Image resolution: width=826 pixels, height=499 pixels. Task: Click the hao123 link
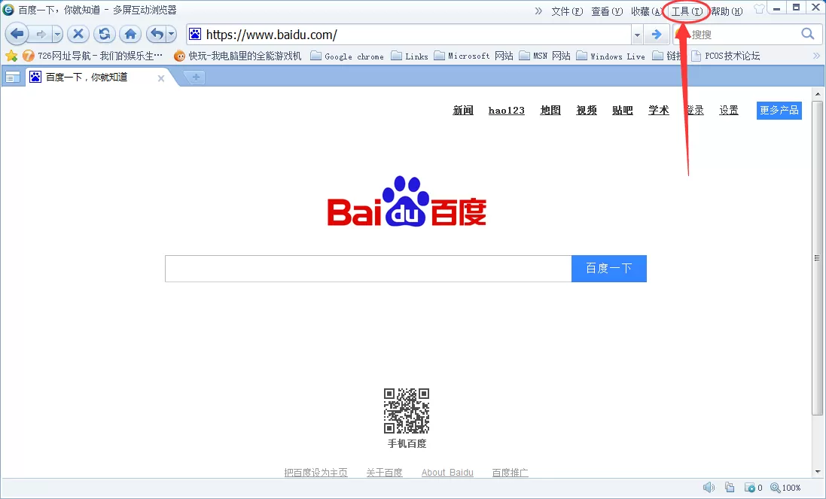click(x=506, y=110)
